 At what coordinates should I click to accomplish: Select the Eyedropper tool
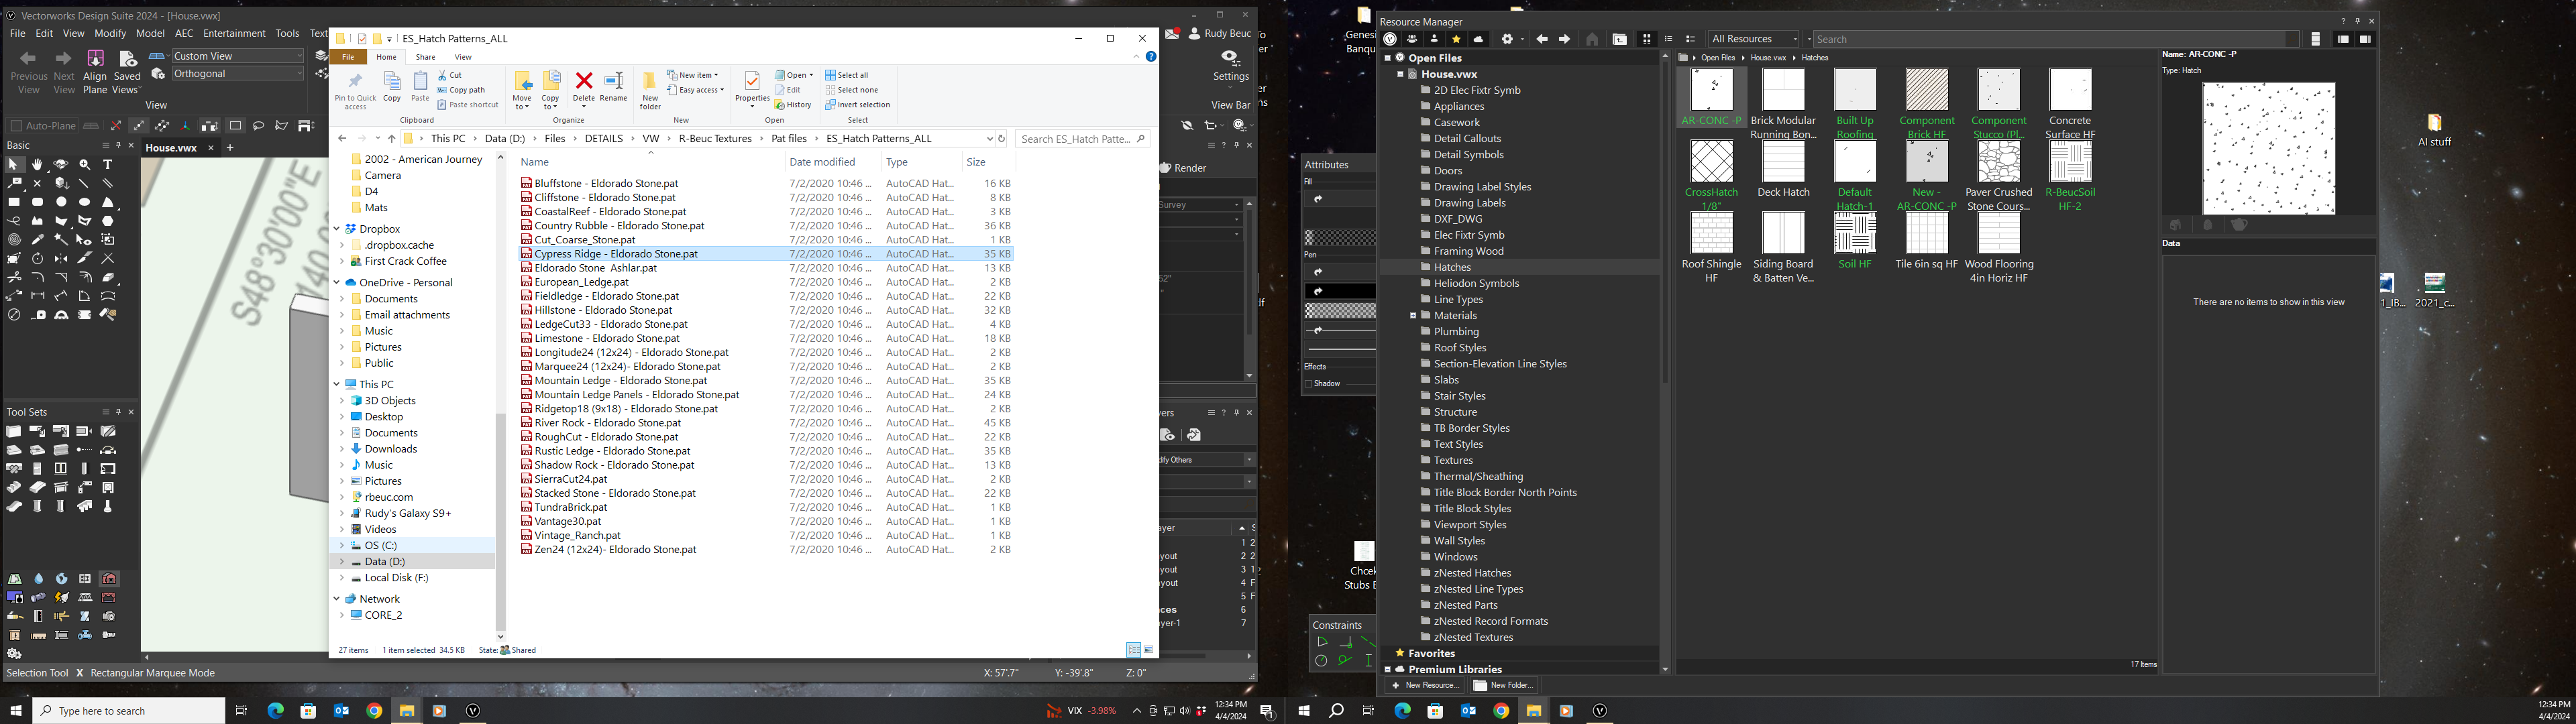point(38,240)
